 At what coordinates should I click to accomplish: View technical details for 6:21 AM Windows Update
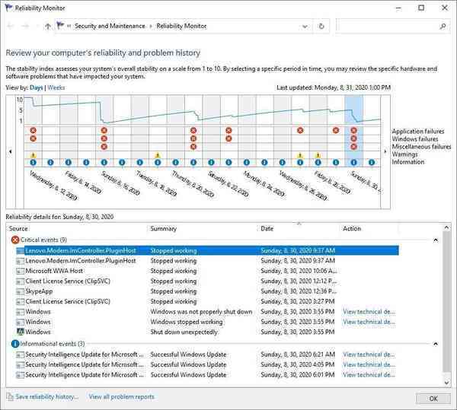click(369, 354)
